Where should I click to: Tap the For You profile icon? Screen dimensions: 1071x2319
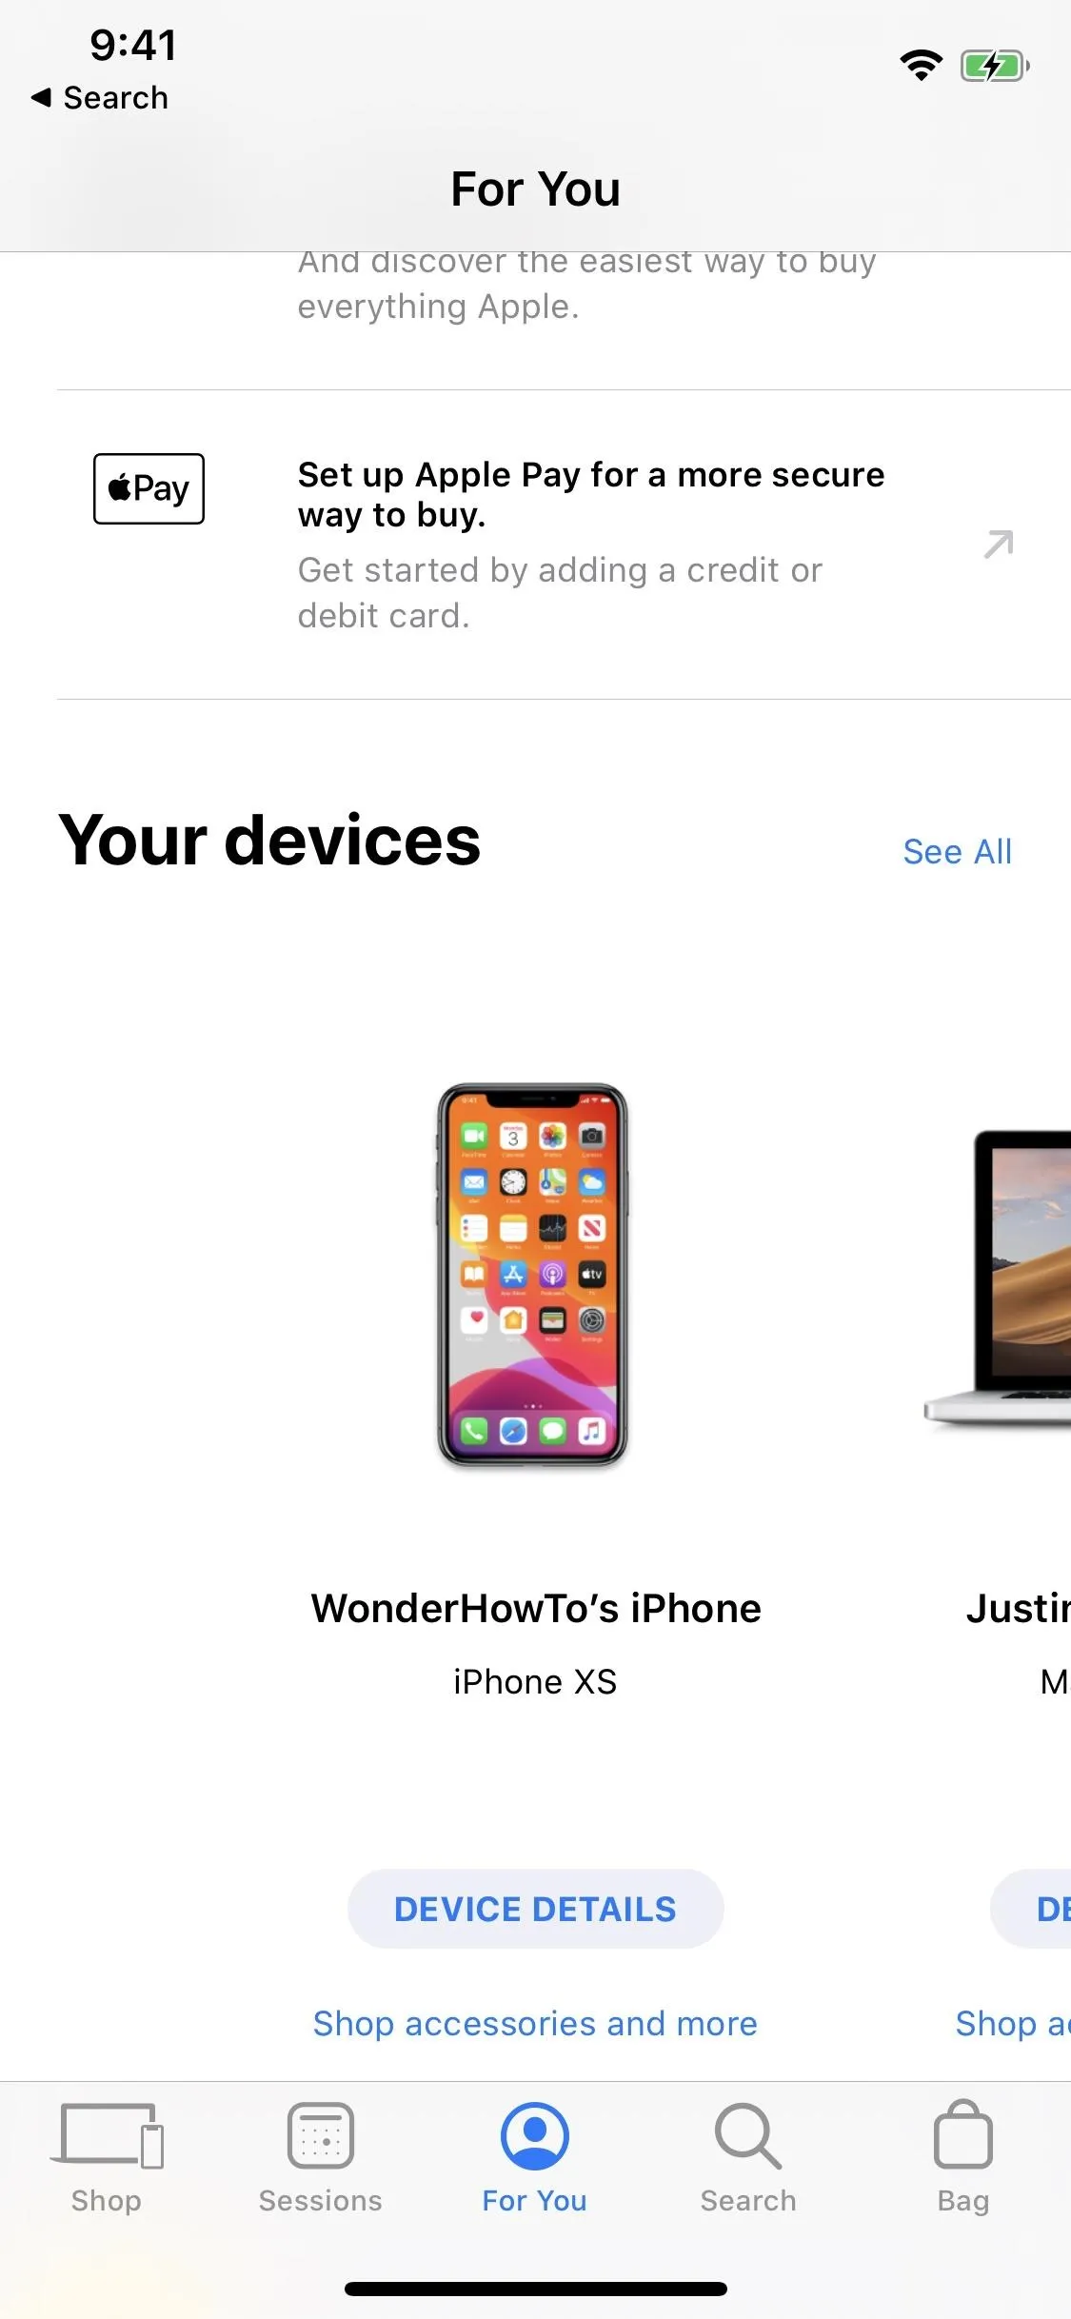click(x=535, y=2135)
